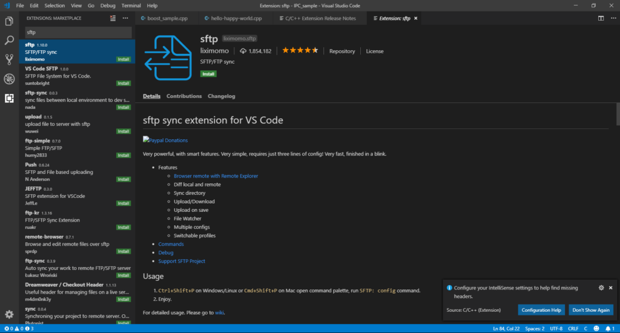Click errors and warnings count in status bar
This screenshot has width=620, height=333.
(x=19, y=329)
